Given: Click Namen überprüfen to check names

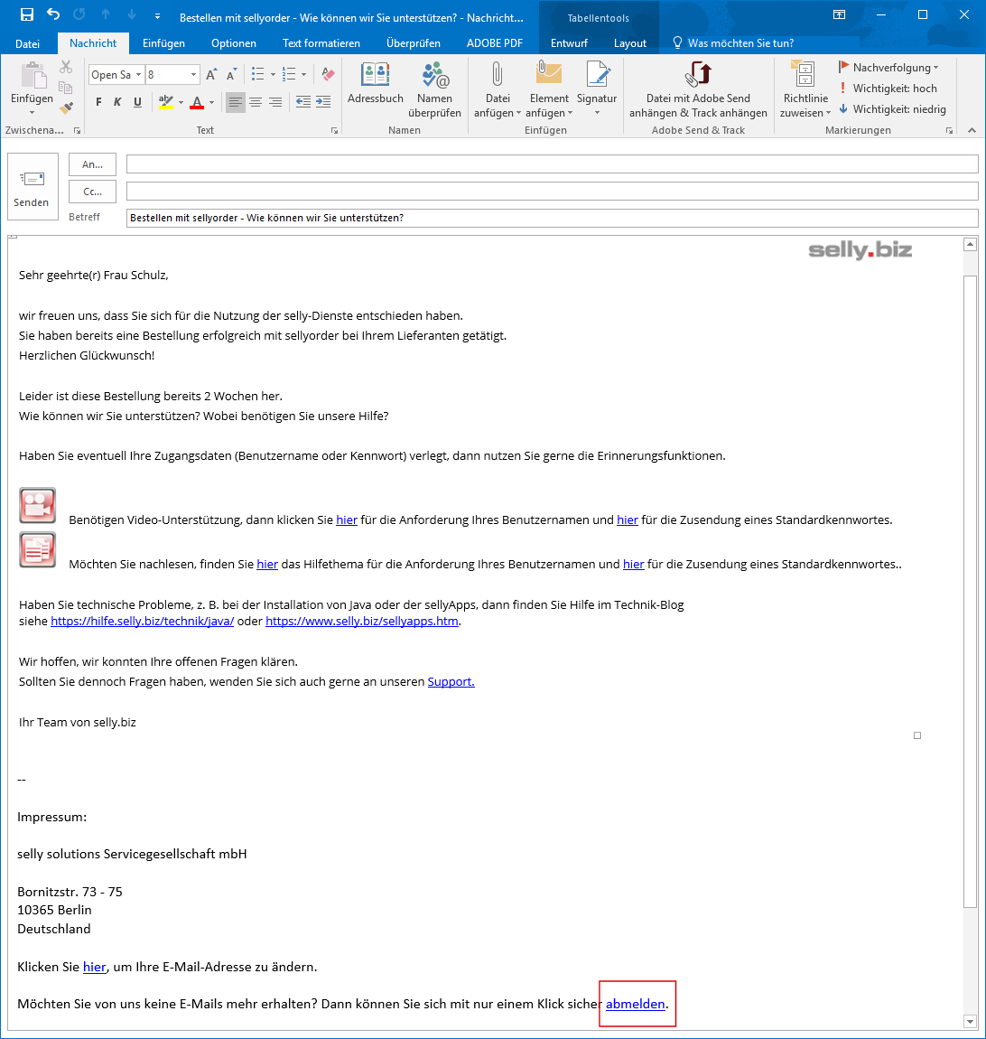Looking at the screenshot, I should [x=434, y=90].
